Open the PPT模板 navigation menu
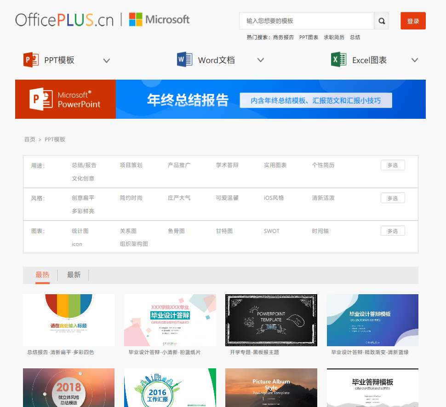The height and width of the screenshot is (407, 446). pos(59,60)
